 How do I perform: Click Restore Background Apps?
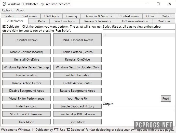point(77,90)
